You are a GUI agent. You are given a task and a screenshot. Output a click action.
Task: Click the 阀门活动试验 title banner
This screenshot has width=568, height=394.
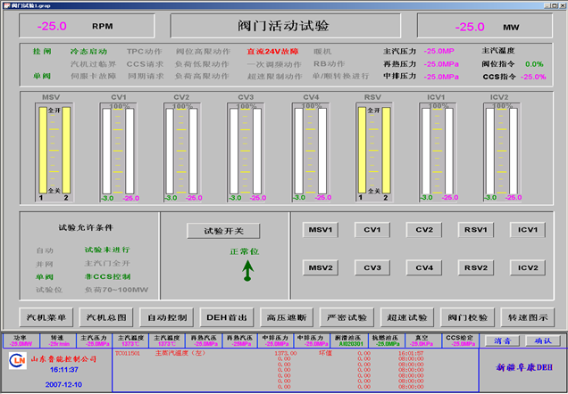pos(286,26)
